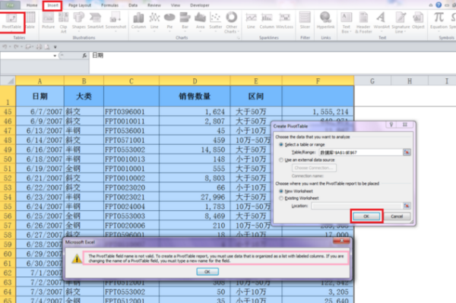Insert a WordArt text object
The image size is (456, 303).
click(382, 21)
